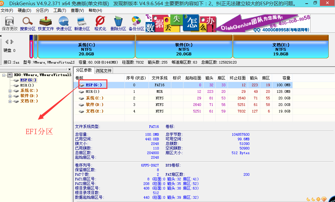This screenshot has height=202, width=335.
Task: Open the 帮助(H) menu
Action: click(95, 10)
